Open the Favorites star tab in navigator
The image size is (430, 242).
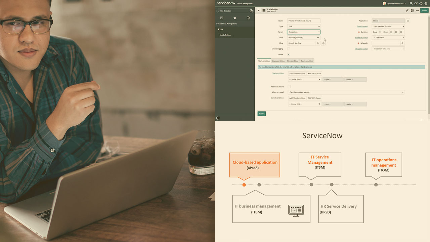[235, 18]
